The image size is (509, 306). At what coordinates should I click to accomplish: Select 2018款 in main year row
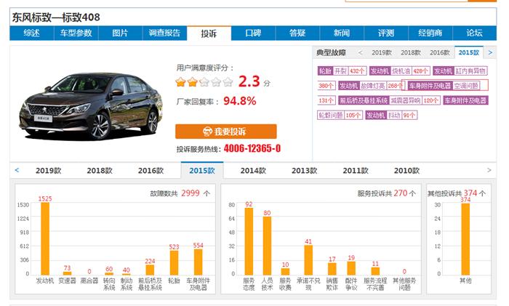(x=100, y=171)
